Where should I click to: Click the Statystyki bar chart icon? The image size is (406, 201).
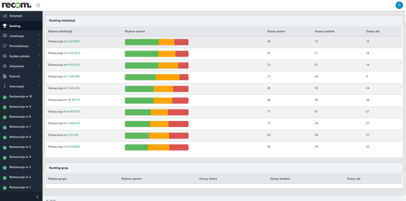(5, 16)
